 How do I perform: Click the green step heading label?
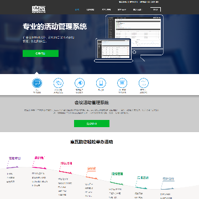point(117,174)
